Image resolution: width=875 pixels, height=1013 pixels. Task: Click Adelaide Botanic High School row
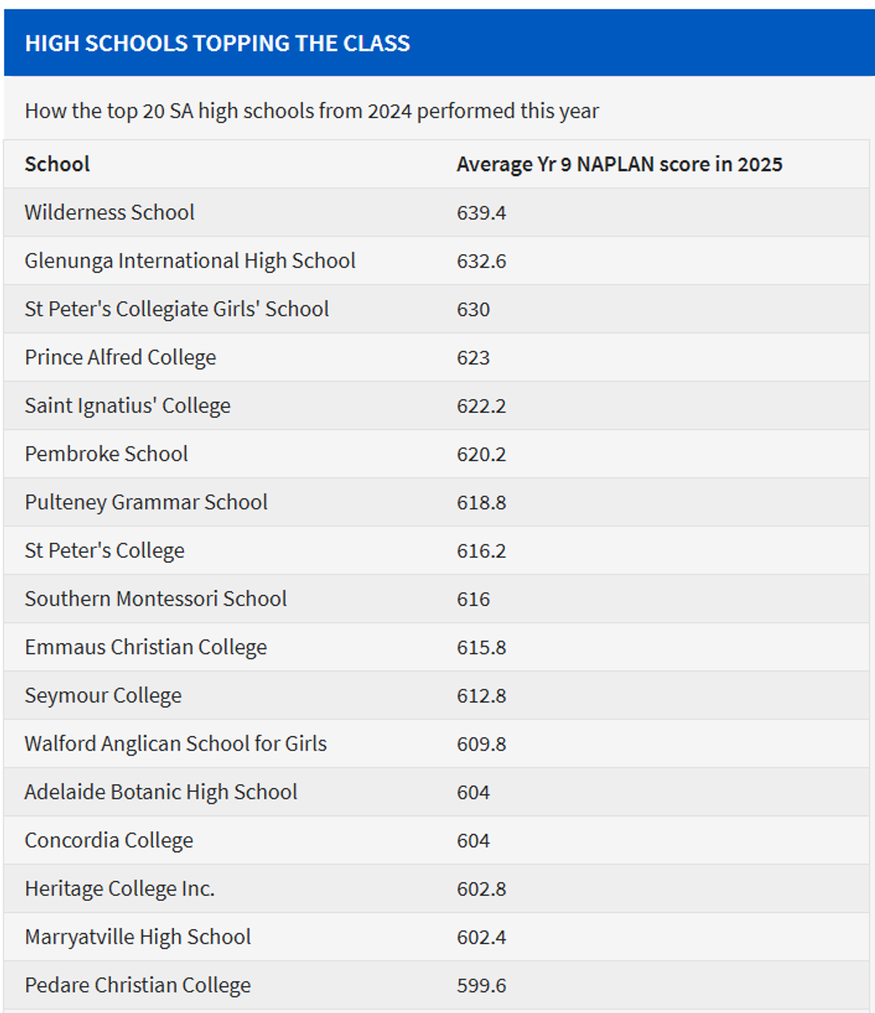tap(160, 792)
